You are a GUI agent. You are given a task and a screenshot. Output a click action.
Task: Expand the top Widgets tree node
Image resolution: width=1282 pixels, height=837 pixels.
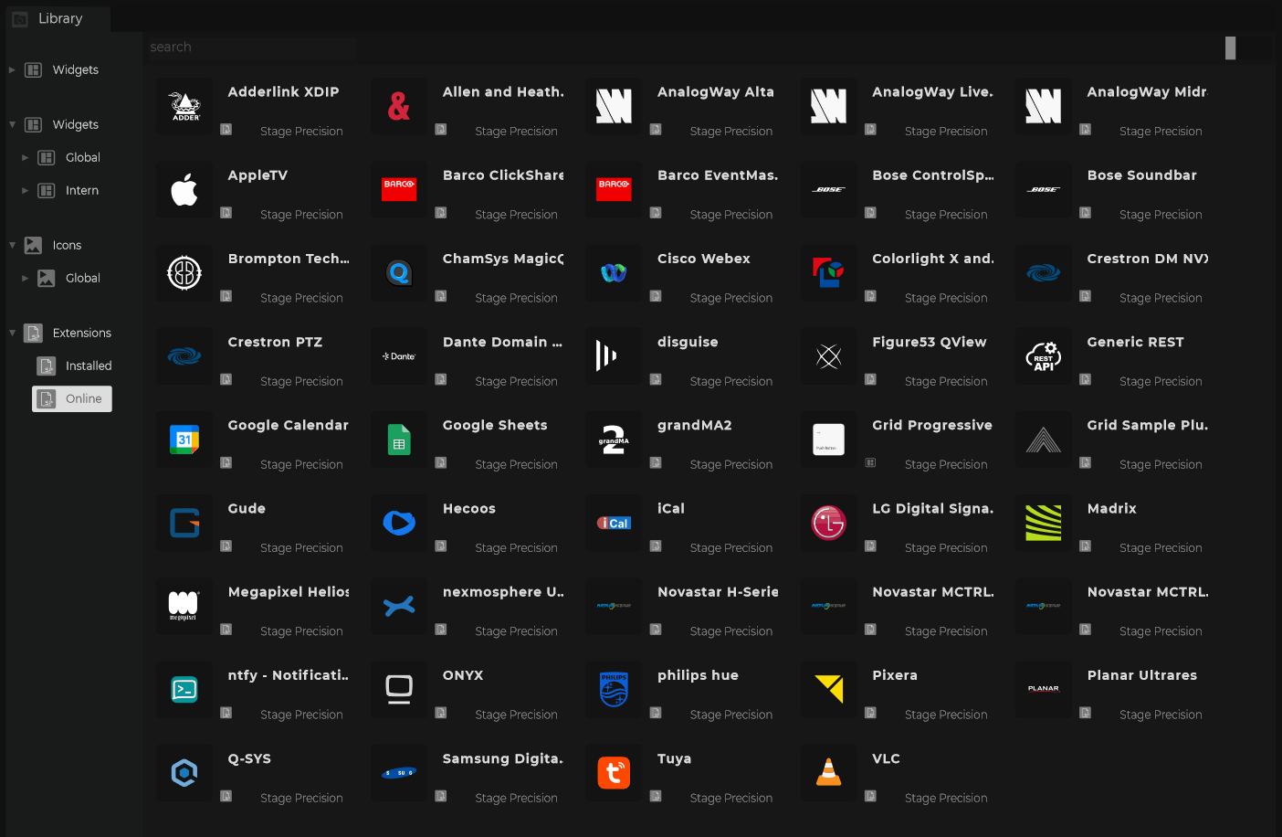click(x=12, y=70)
